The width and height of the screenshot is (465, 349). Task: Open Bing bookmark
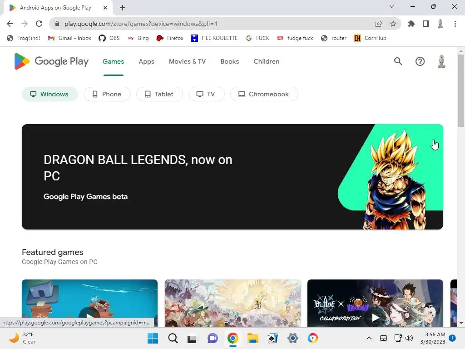tap(138, 38)
